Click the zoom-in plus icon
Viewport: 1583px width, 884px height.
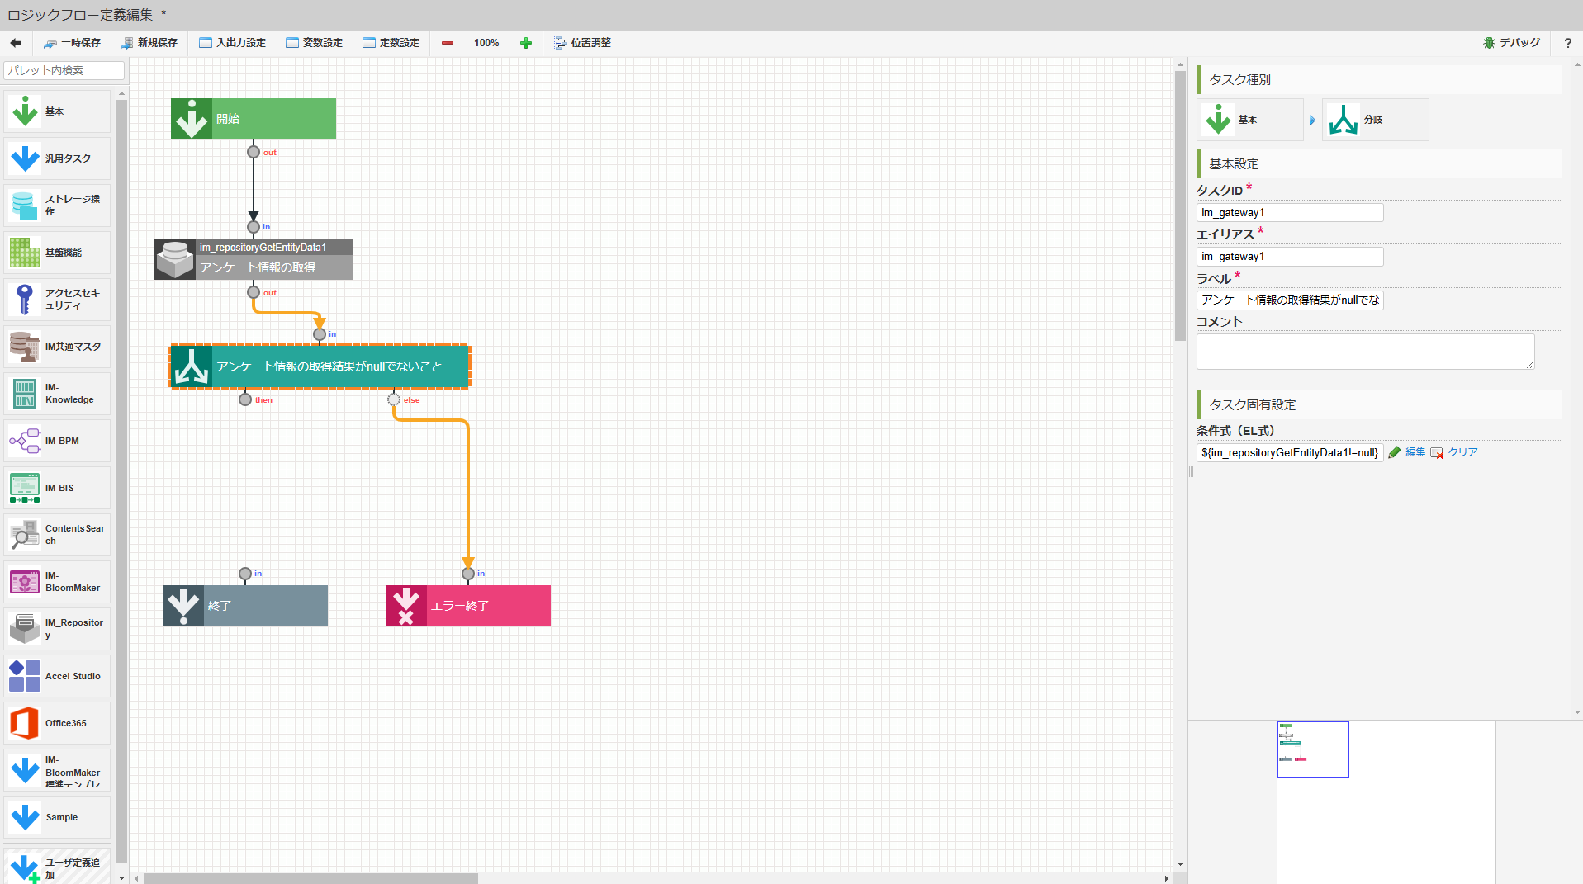(526, 43)
